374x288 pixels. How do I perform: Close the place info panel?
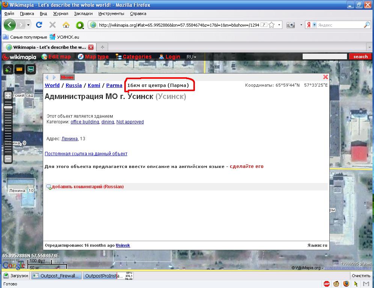[x=326, y=77]
